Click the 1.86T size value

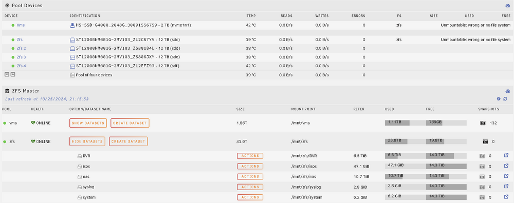coord(241,123)
